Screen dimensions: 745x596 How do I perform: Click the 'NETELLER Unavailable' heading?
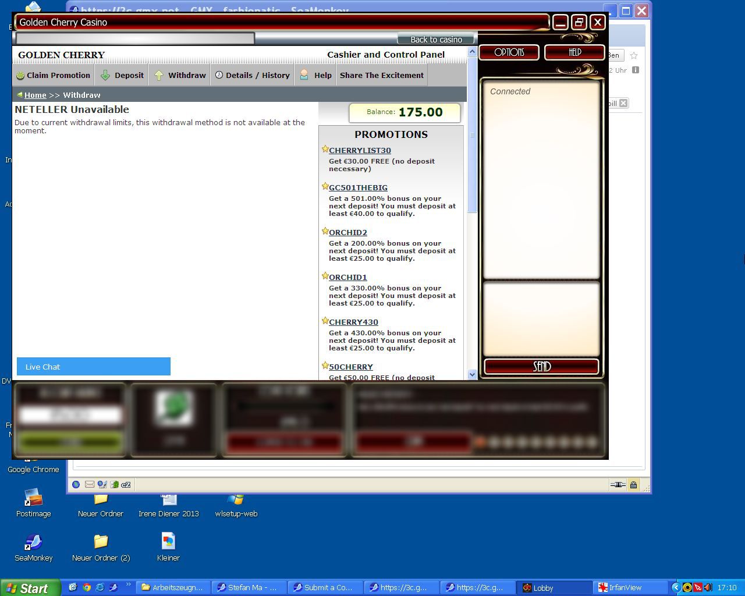tap(72, 109)
